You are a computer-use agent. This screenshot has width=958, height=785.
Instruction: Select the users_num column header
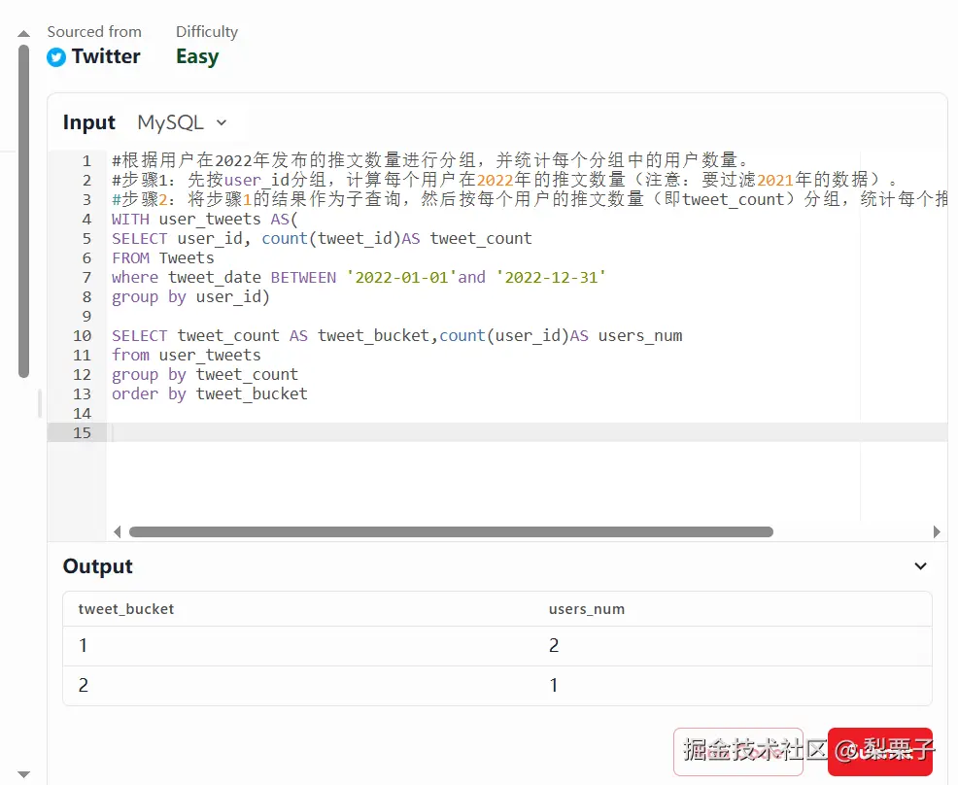tap(587, 609)
